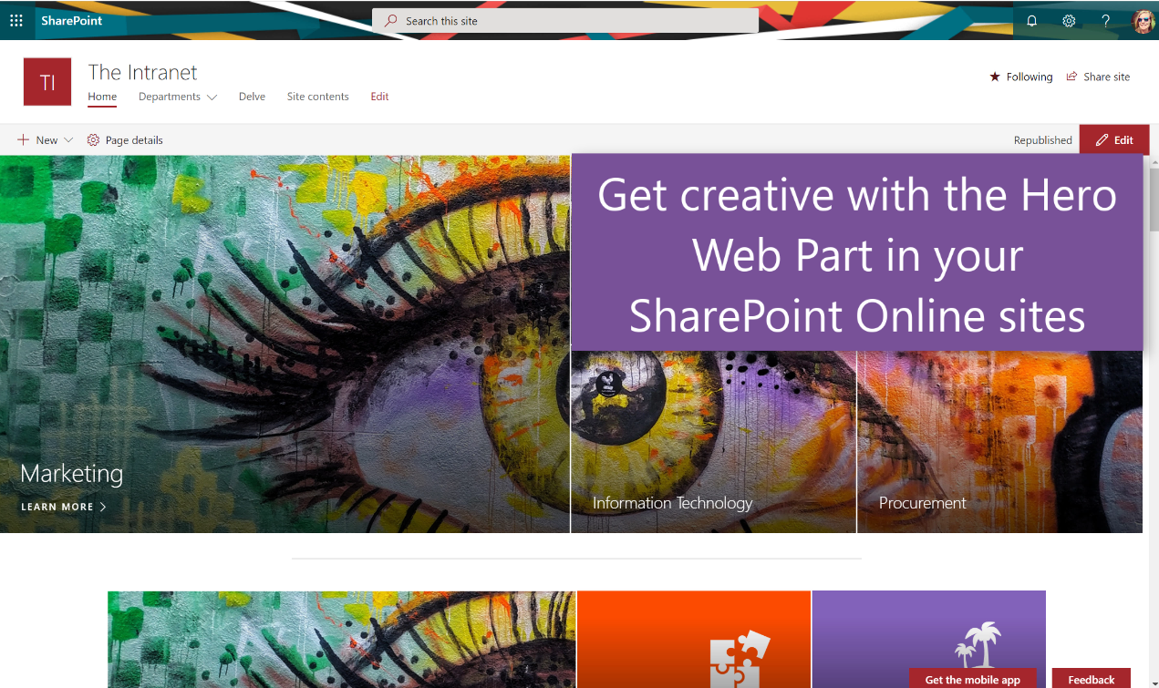Open the app launcher waffle icon
The height and width of the screenshot is (688, 1159).
pyautogui.click(x=16, y=20)
